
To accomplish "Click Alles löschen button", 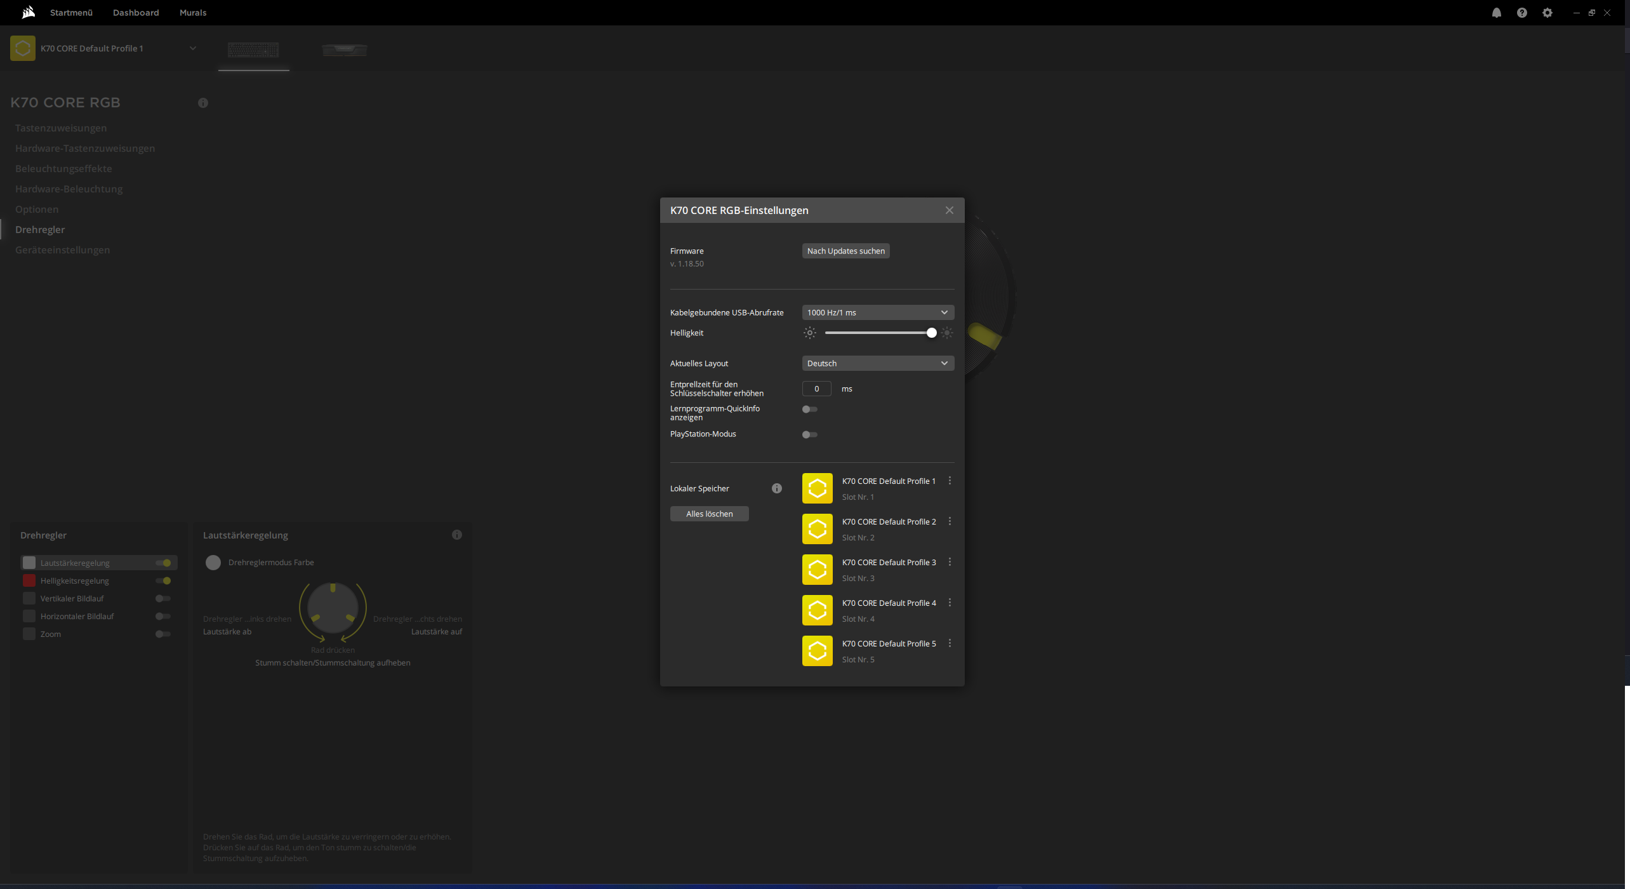I will 710,514.
